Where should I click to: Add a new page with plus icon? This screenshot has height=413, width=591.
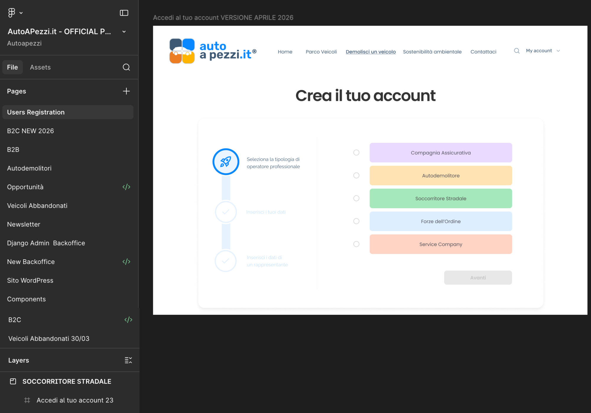[126, 91]
